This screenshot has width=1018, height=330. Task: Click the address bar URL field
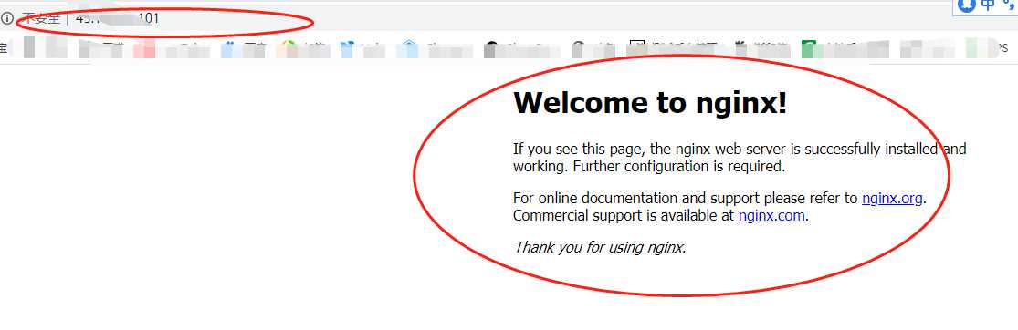pos(117,19)
